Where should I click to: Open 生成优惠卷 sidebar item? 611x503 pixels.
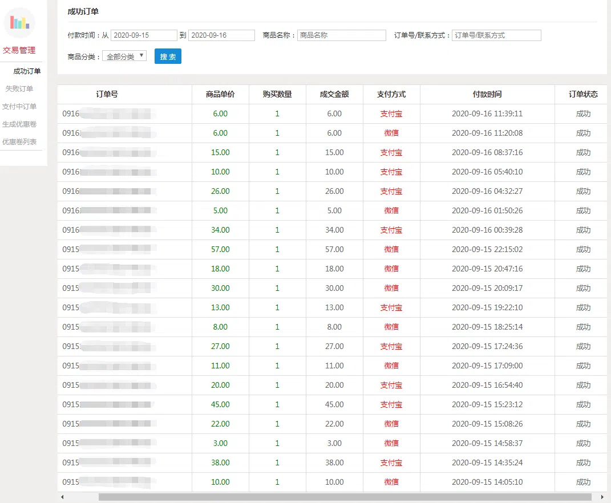19,124
